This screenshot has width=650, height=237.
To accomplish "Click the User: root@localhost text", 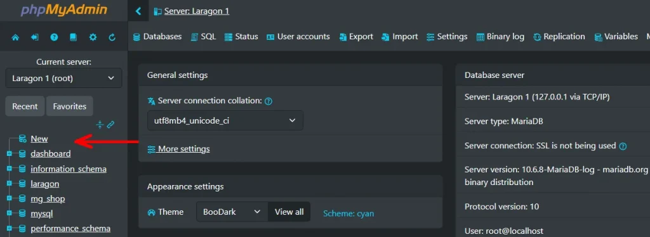I will click(503, 231).
